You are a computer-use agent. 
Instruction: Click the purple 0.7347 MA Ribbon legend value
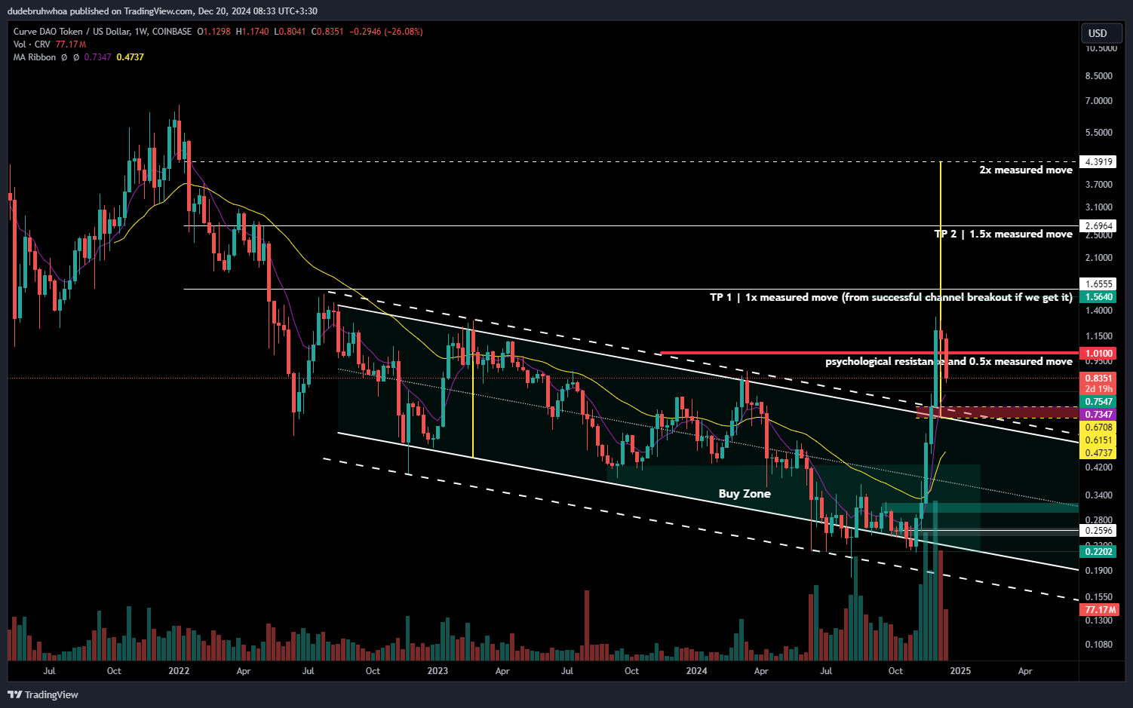coord(97,57)
